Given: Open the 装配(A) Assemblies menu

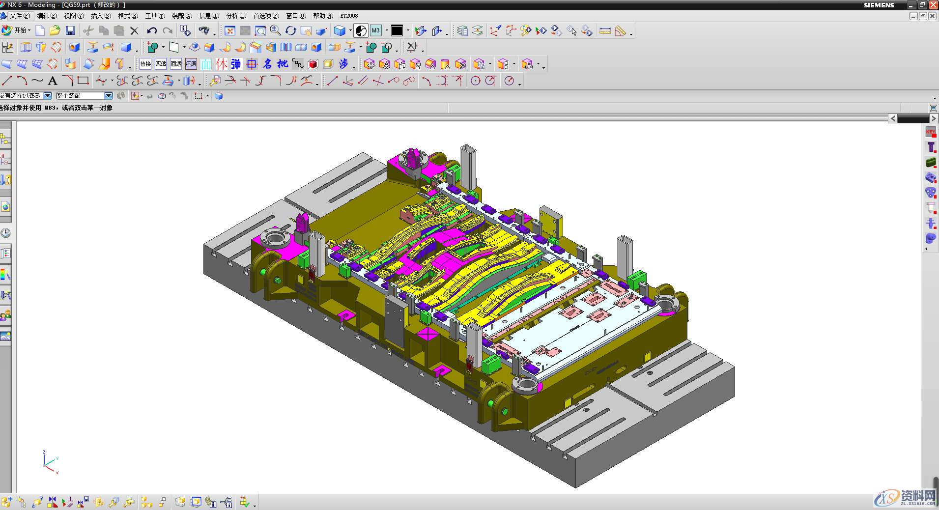Looking at the screenshot, I should (x=182, y=16).
